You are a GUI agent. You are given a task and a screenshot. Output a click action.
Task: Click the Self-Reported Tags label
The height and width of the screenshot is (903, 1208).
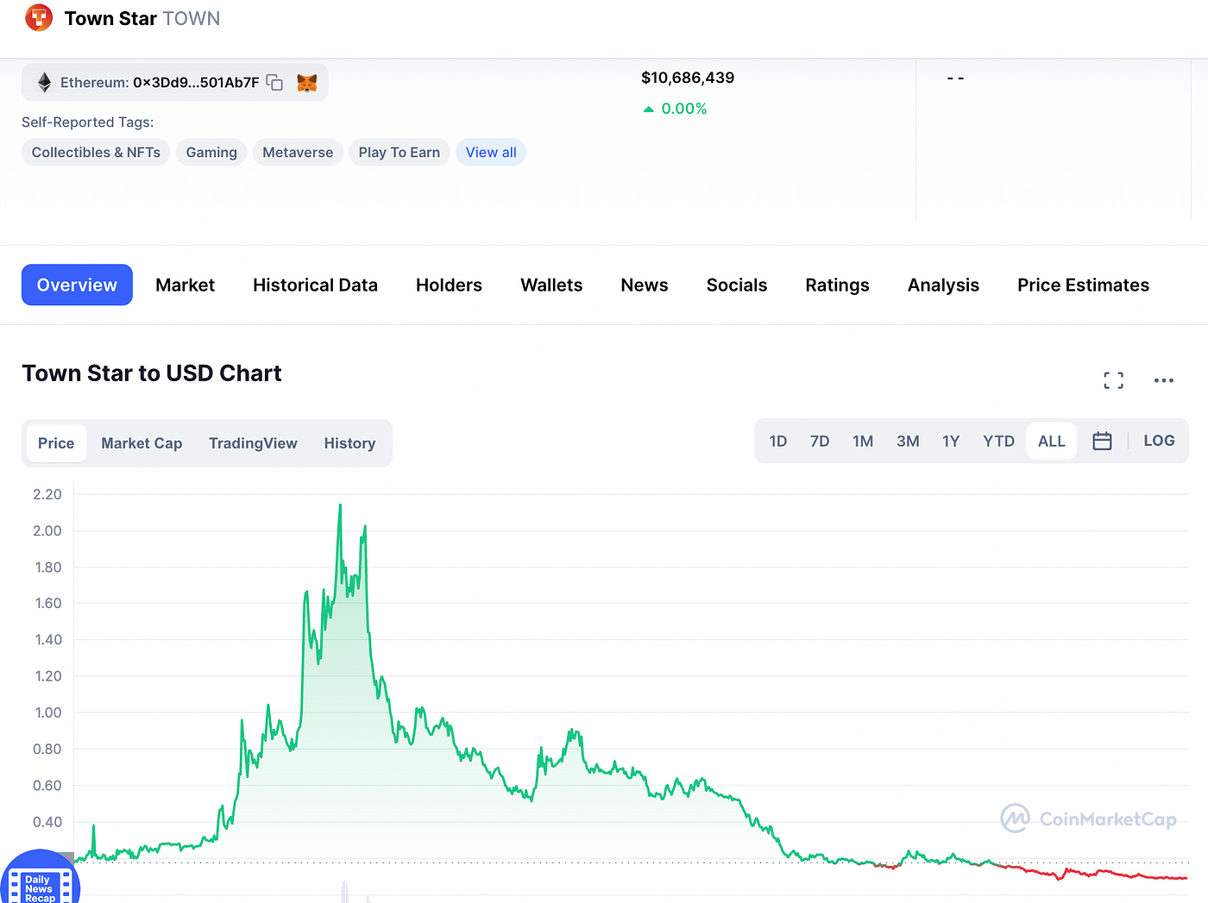pos(88,122)
